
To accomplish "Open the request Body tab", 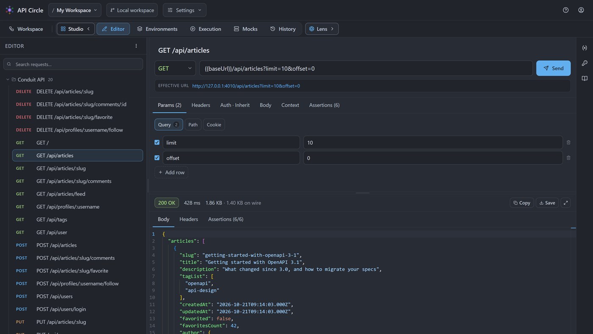I will coord(265,105).
